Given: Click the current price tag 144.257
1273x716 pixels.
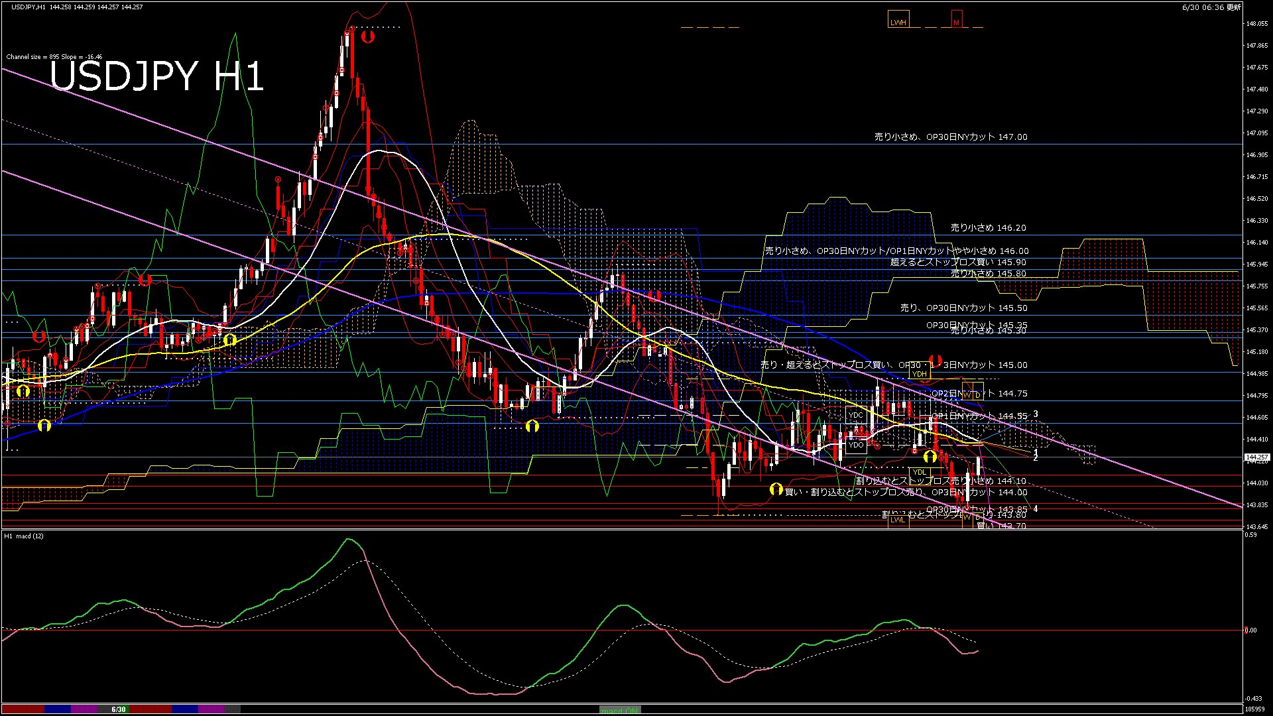Looking at the screenshot, I should tap(1256, 457).
